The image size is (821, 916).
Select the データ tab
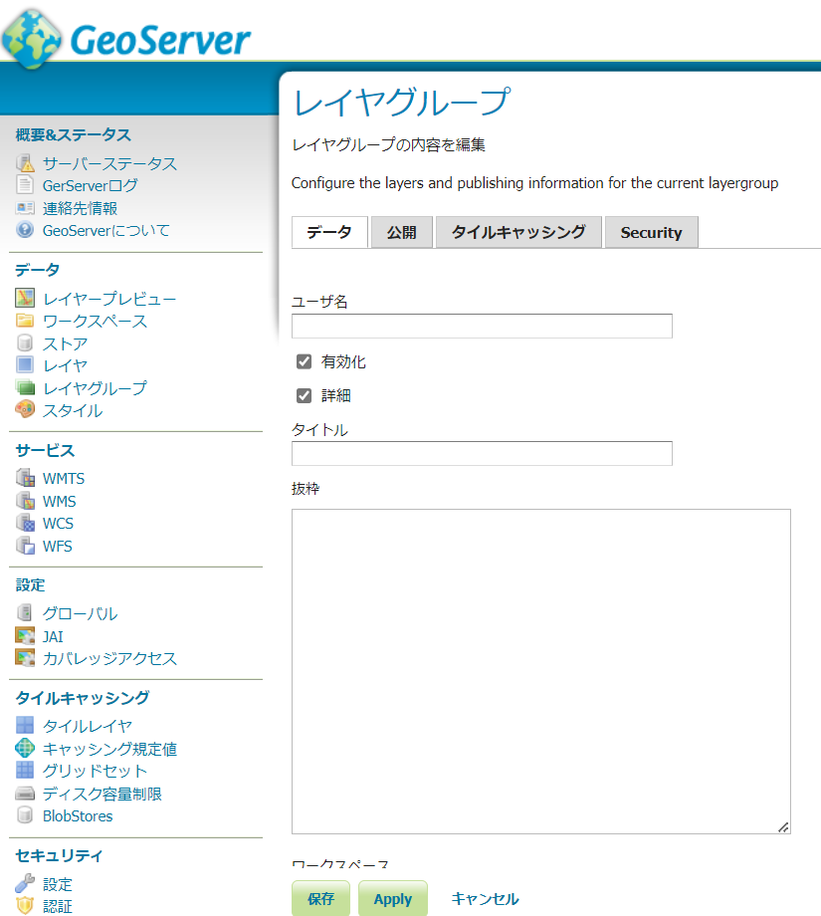pos(329,233)
